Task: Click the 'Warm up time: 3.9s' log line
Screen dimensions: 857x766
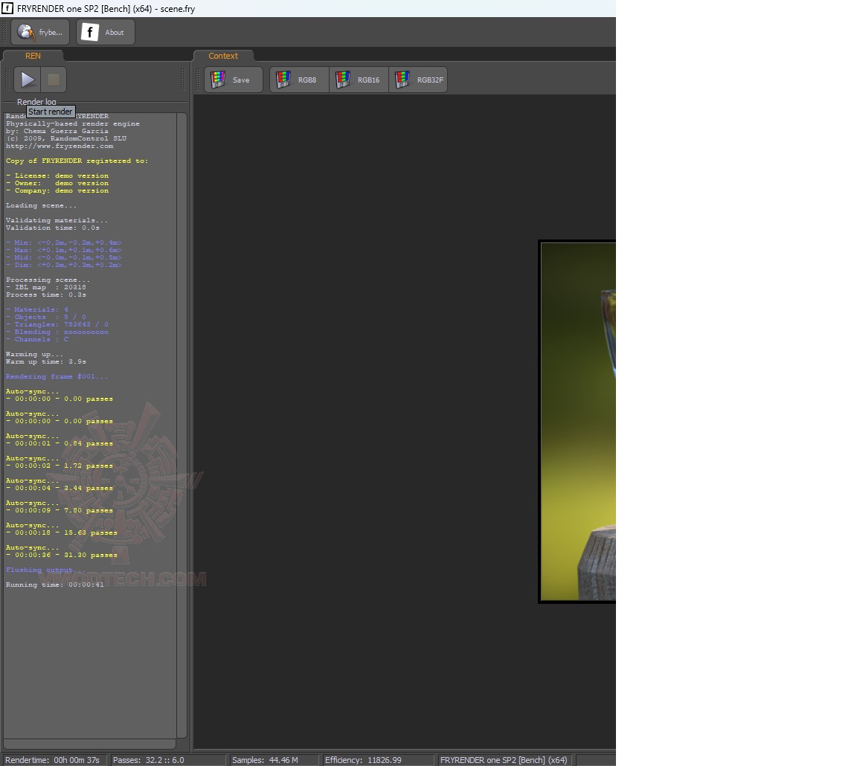Action: click(46, 361)
